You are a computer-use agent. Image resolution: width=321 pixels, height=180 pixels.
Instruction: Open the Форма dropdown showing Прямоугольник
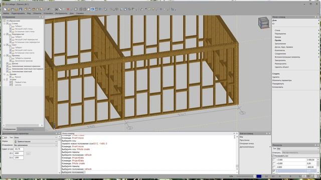pyautogui.click(x=36, y=141)
